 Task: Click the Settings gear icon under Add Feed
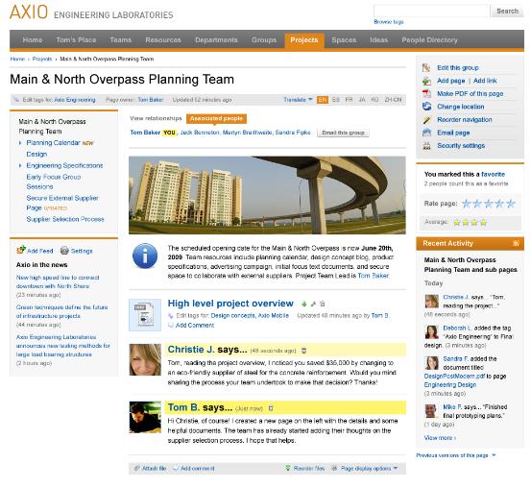64,251
